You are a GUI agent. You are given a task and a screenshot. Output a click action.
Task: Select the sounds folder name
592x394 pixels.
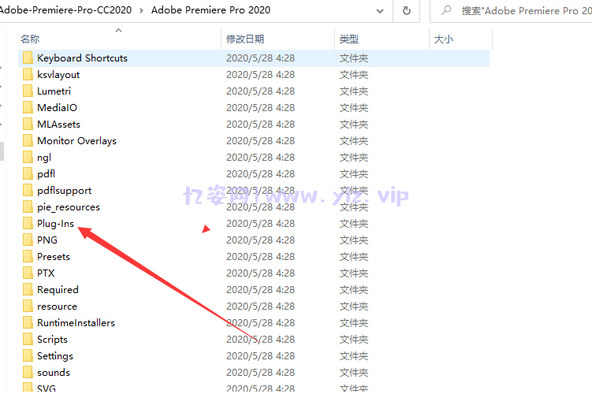click(x=54, y=373)
